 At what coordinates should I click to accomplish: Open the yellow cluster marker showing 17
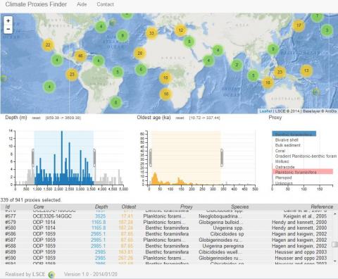[x=299, y=25]
